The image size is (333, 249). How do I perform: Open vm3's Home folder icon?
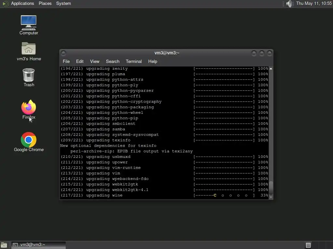coord(29,52)
